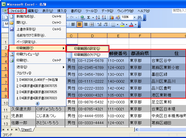Choose 上書き保存(S) menu entry
The height and width of the screenshot is (138, 186).
pos(38,29)
